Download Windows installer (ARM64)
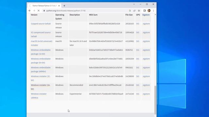Viewport: 209px width, 117px height. [39, 96]
